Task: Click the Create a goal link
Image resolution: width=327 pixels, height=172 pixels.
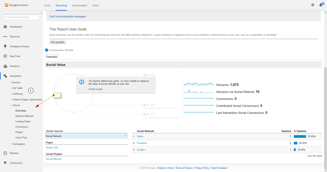Action: 95,89
